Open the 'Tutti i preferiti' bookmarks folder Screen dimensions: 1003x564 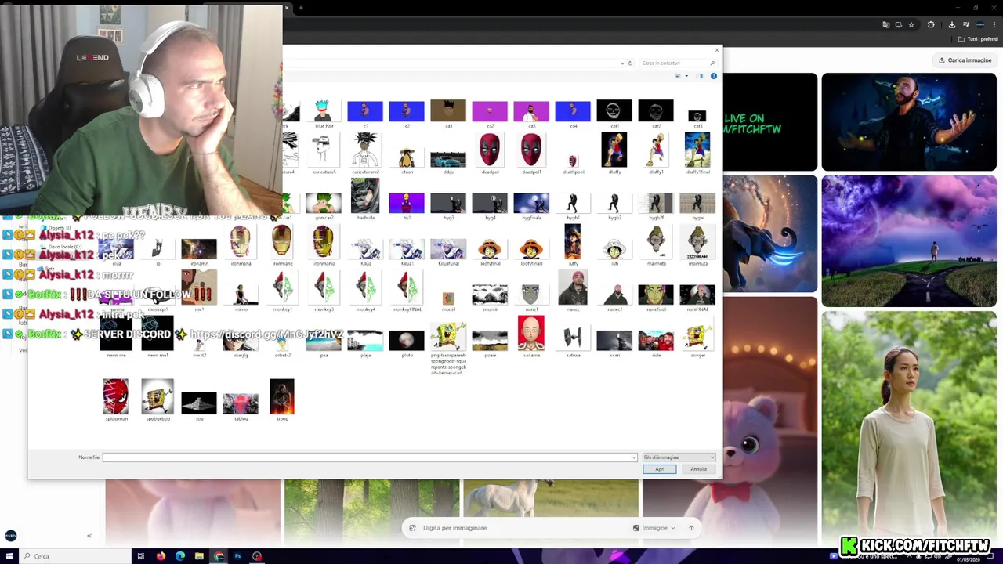coord(978,39)
